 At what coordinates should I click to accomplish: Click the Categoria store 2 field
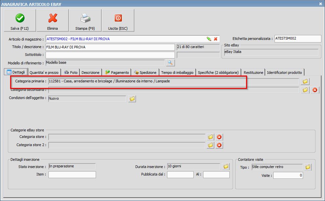coord(127,145)
